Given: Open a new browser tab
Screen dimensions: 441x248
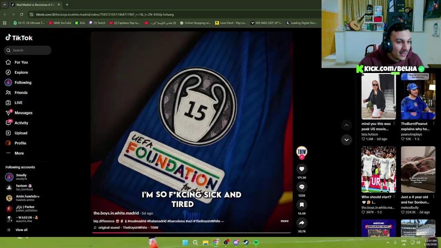Looking at the screenshot, I should tap(67, 5).
